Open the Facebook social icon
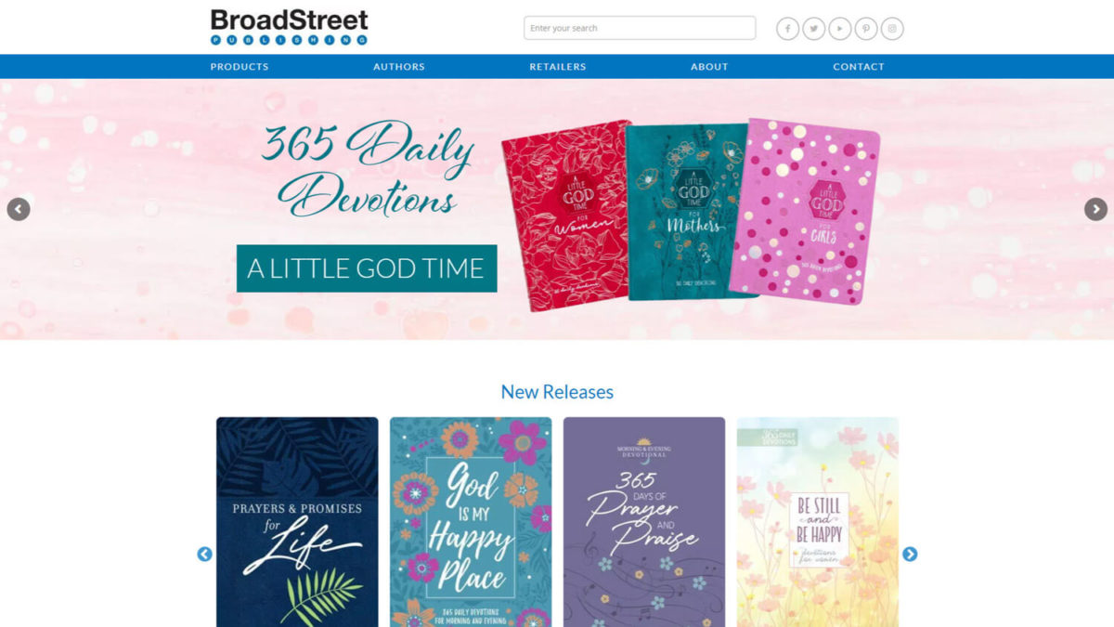Screen dimensions: 1114x627 [787, 29]
